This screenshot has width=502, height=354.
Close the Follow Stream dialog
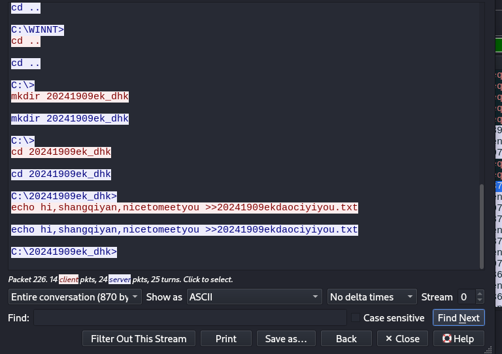[403, 338]
